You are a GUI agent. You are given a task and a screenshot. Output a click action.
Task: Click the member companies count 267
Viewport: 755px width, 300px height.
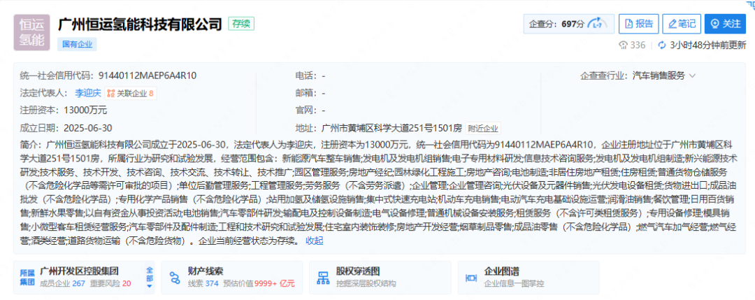pyautogui.click(x=78, y=284)
